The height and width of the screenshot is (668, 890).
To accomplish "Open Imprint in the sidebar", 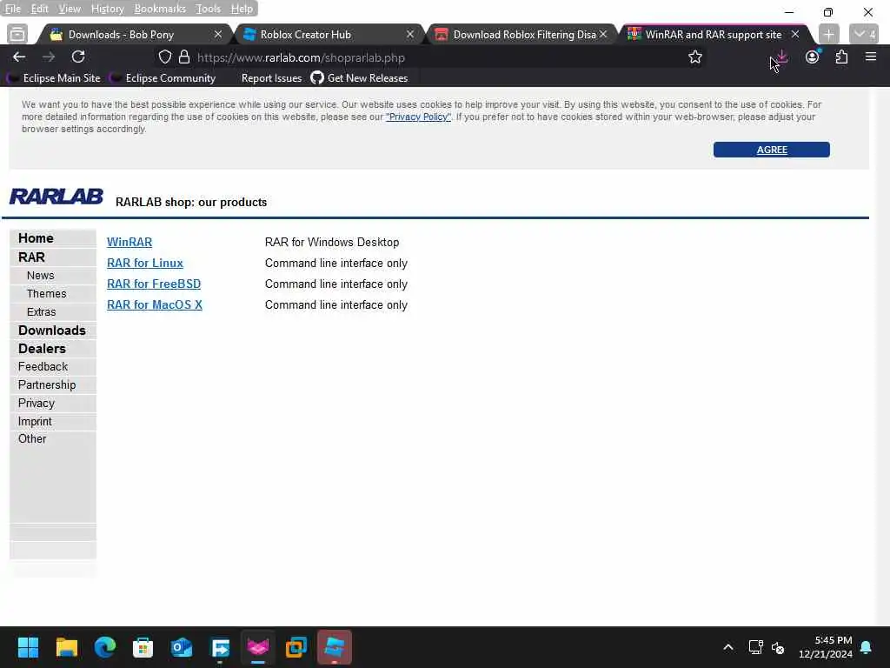I will 35,422.
